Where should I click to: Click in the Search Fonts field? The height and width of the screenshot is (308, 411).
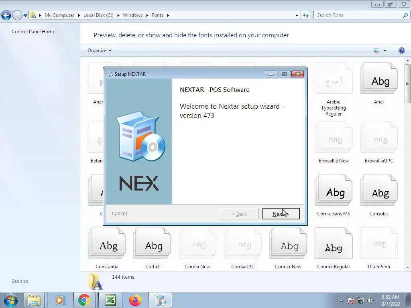[x=358, y=15]
